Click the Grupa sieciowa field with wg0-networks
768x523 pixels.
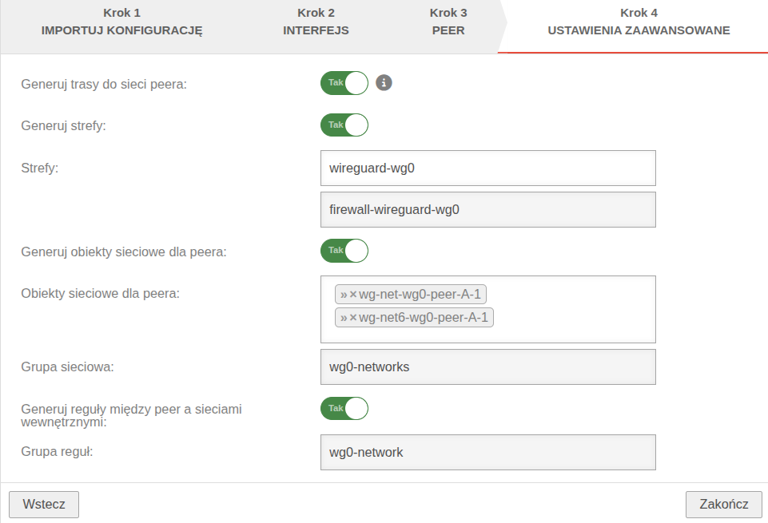tap(487, 367)
